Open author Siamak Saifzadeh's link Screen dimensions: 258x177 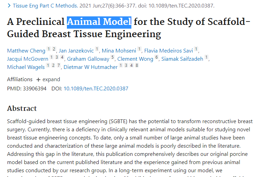point(182,59)
